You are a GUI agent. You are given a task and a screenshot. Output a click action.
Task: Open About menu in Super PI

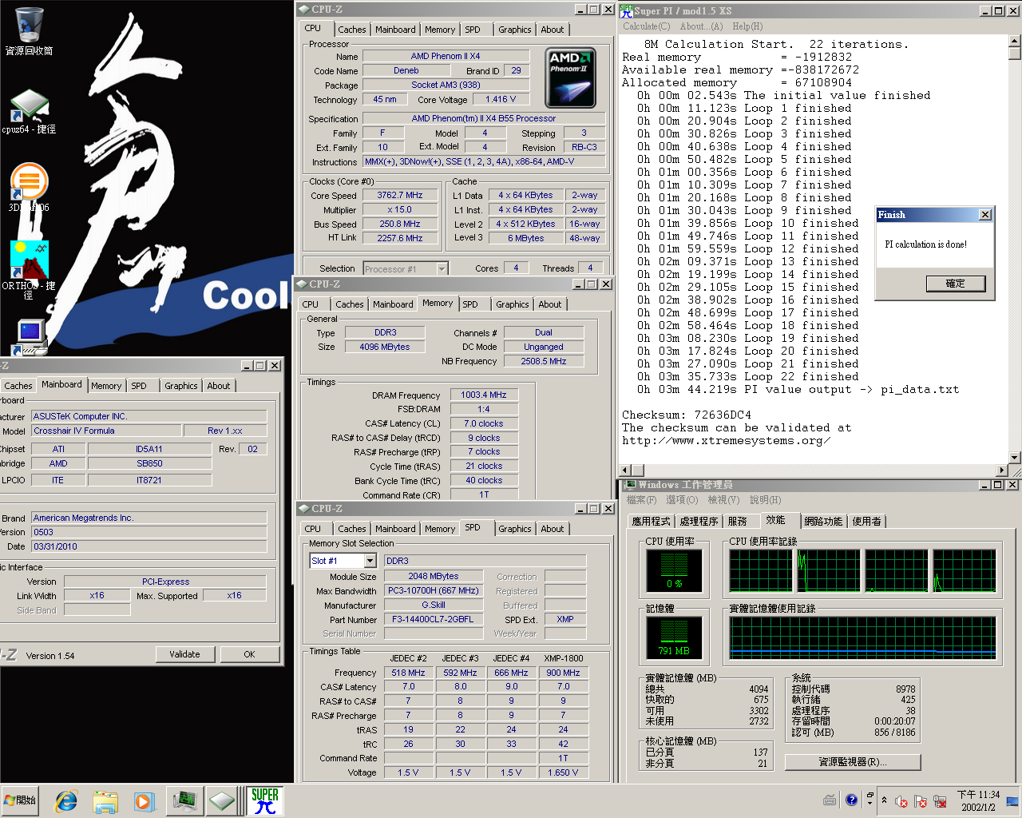tap(701, 26)
